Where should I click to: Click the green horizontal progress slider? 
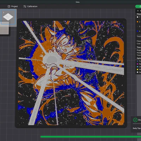91,137
